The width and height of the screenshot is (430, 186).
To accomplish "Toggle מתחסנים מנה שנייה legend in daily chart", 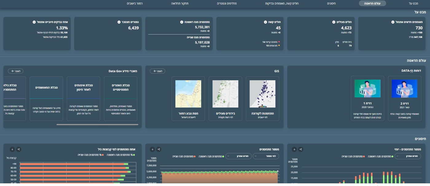I will tap(353, 156).
